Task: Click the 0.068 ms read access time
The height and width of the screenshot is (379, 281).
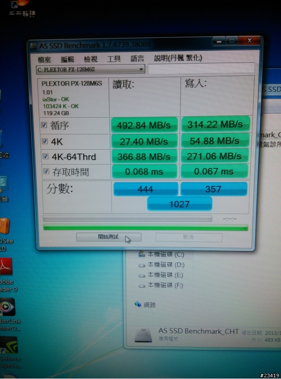Action: pyautogui.click(x=144, y=172)
